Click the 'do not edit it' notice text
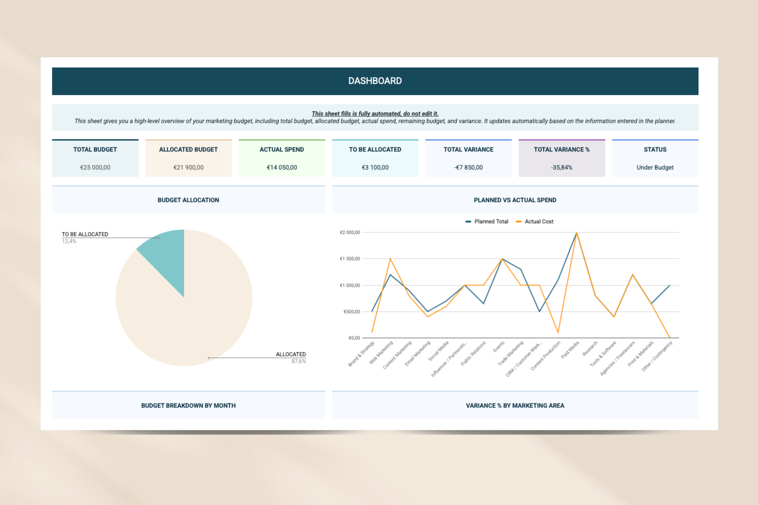758x505 pixels. pyautogui.click(x=375, y=114)
